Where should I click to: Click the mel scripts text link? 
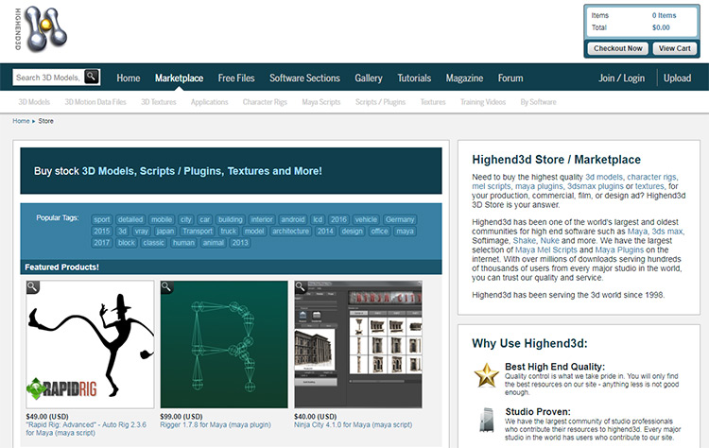click(492, 186)
